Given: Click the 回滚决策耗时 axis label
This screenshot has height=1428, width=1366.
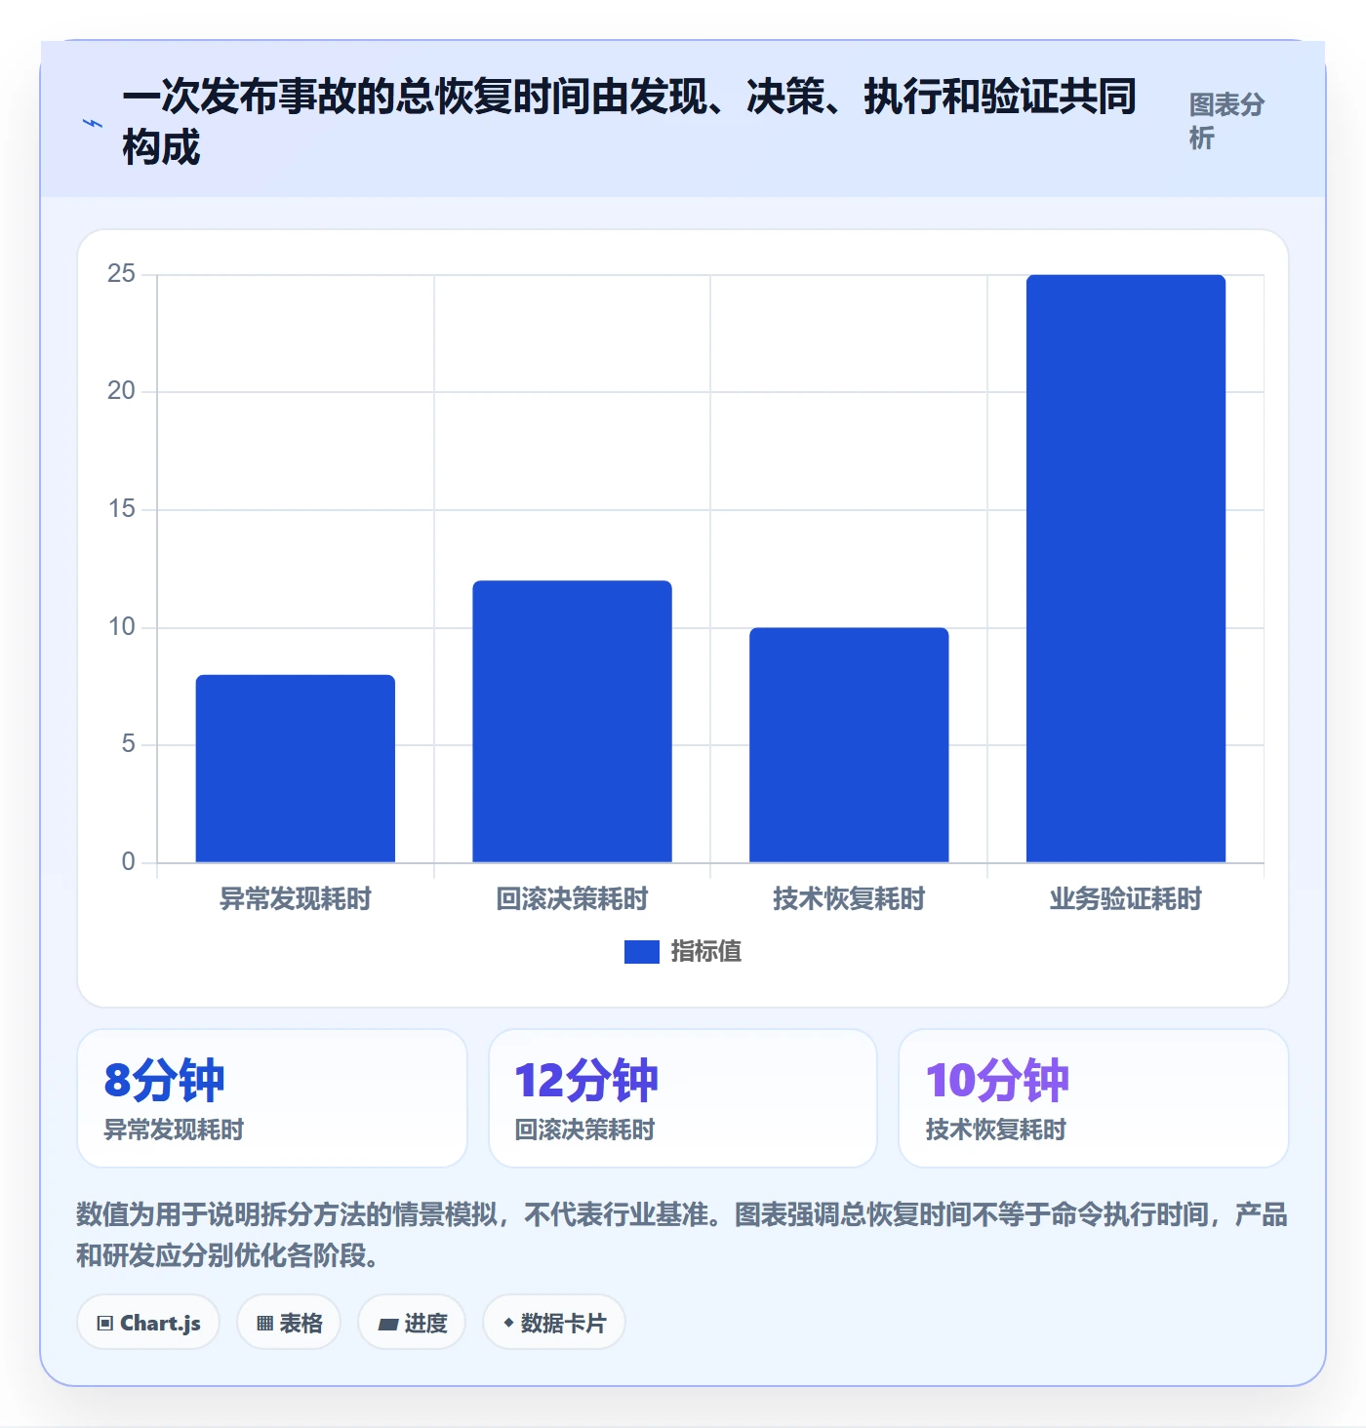Looking at the screenshot, I should (x=573, y=899).
